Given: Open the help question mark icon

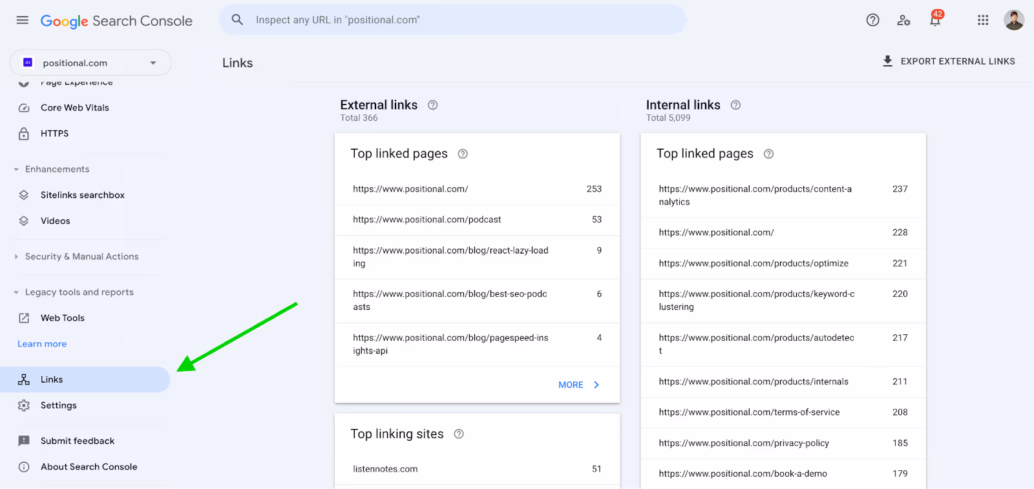Looking at the screenshot, I should pyautogui.click(x=872, y=20).
